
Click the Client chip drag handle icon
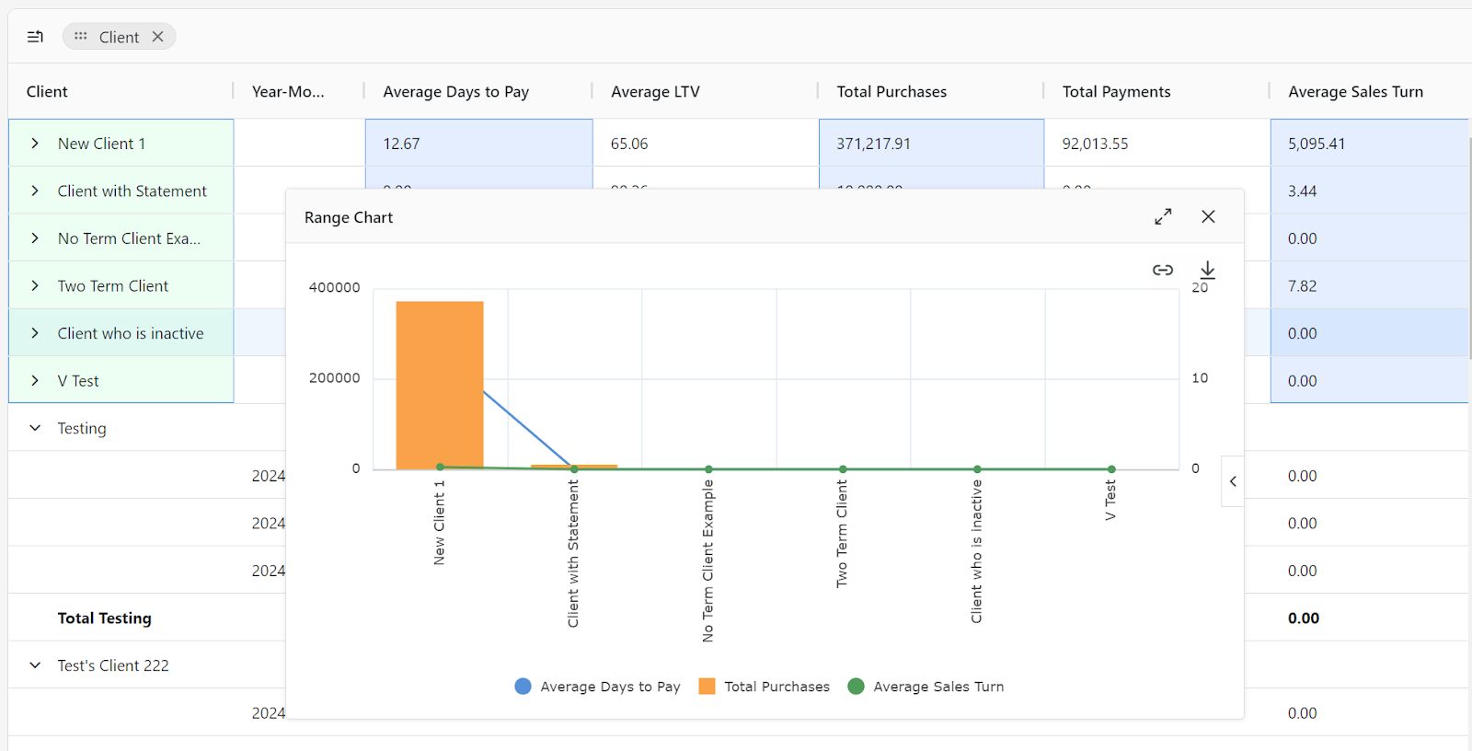point(81,37)
